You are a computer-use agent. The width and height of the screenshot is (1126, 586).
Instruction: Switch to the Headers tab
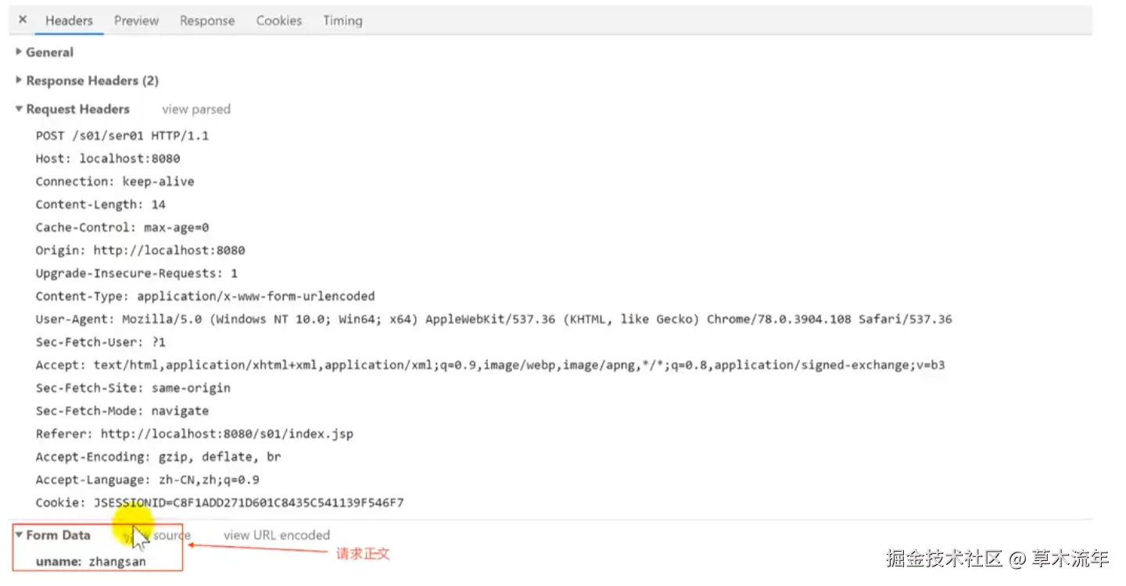pos(69,21)
